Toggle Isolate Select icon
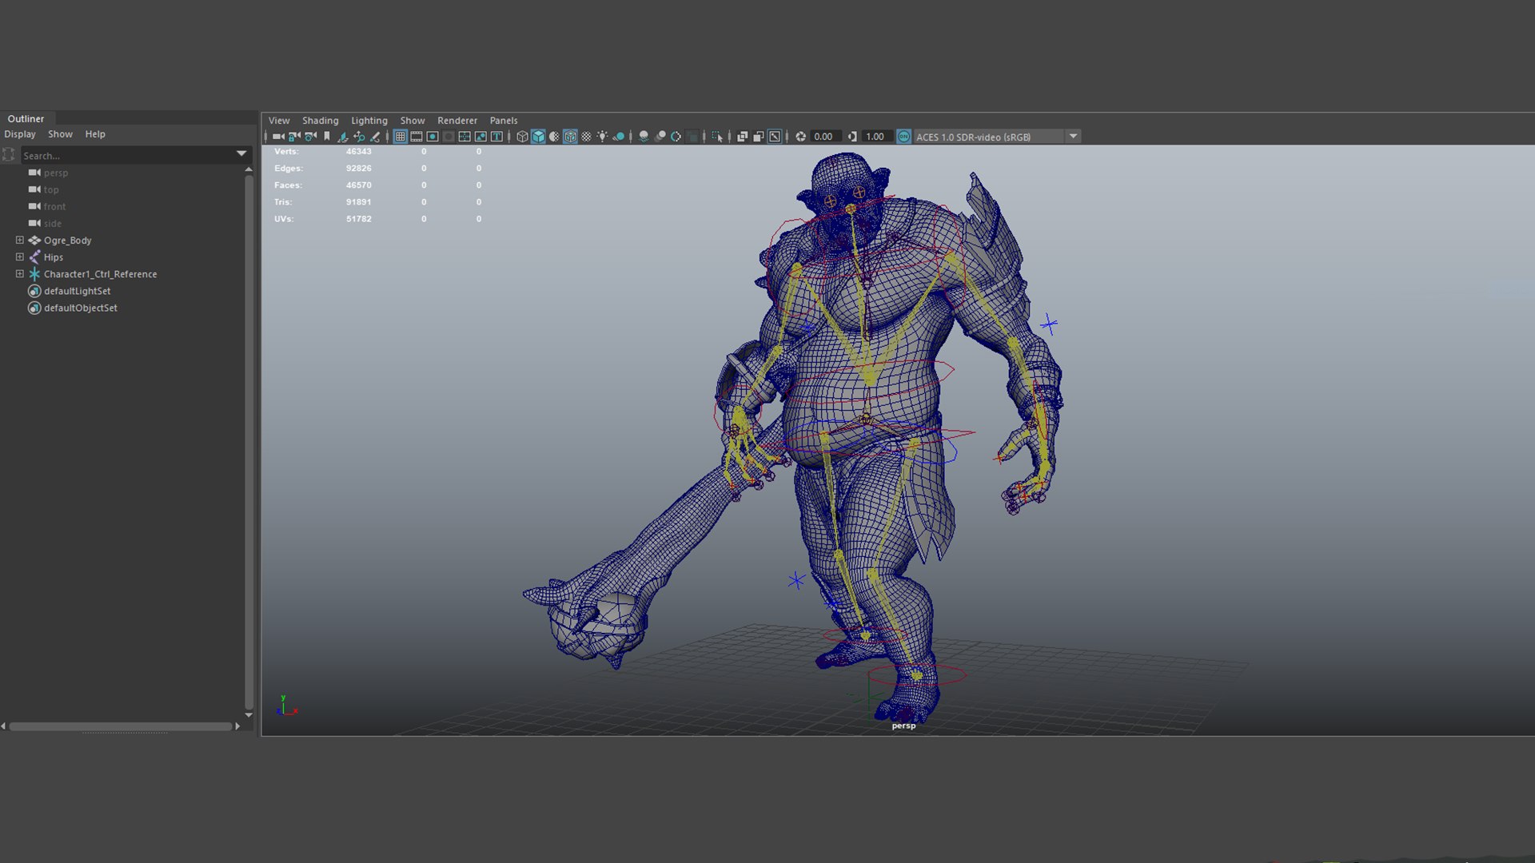The width and height of the screenshot is (1535, 863). click(717, 137)
